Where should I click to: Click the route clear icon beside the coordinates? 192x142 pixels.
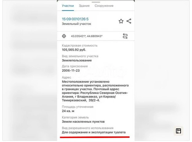tap(125, 36)
